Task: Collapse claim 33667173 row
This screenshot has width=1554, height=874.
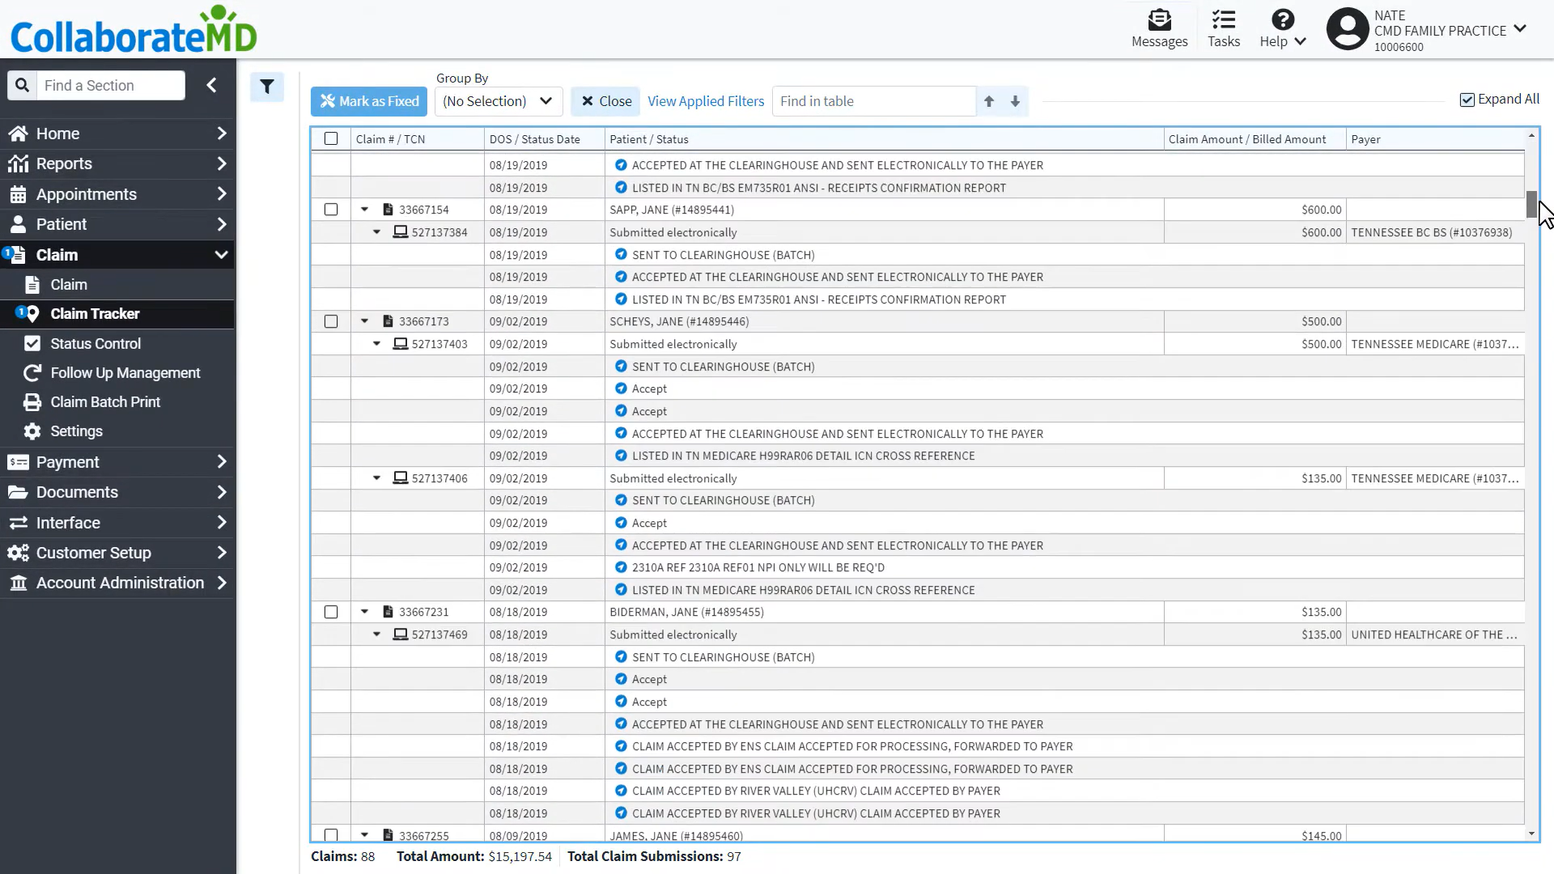Action: pos(364,321)
